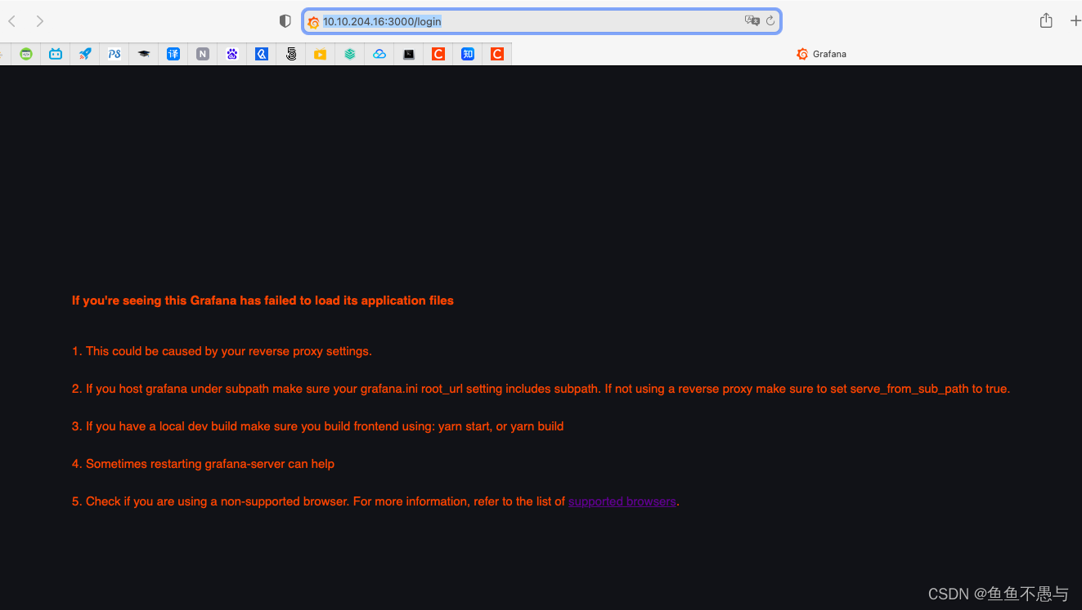
Task: Open the PS bookmark
Action: 114,54
